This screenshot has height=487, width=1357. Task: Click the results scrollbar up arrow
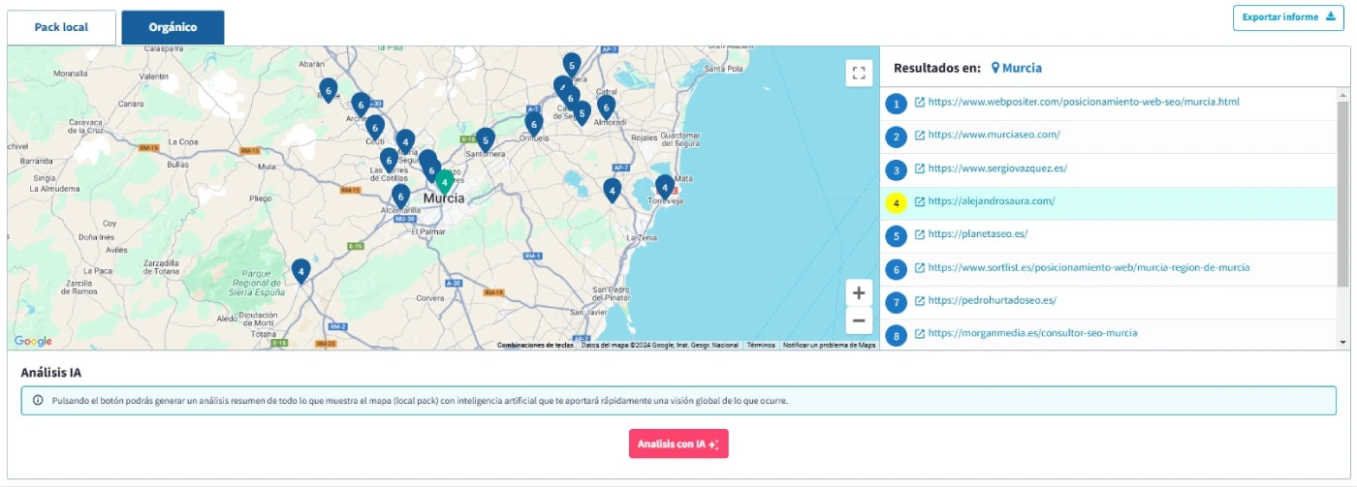(x=1342, y=93)
